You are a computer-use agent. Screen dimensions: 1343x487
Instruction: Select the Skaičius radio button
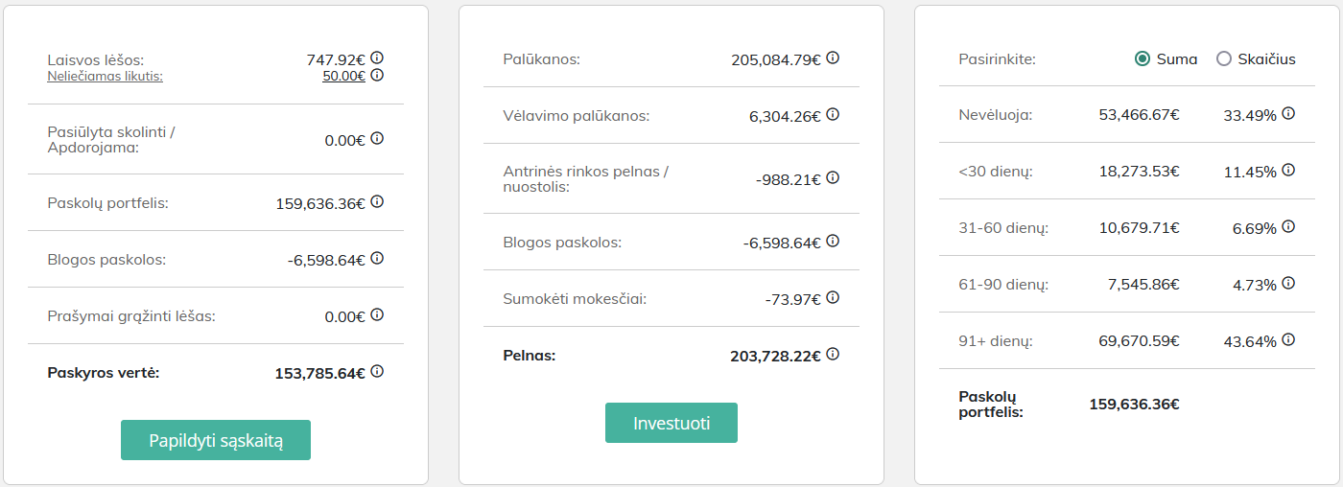[1223, 58]
